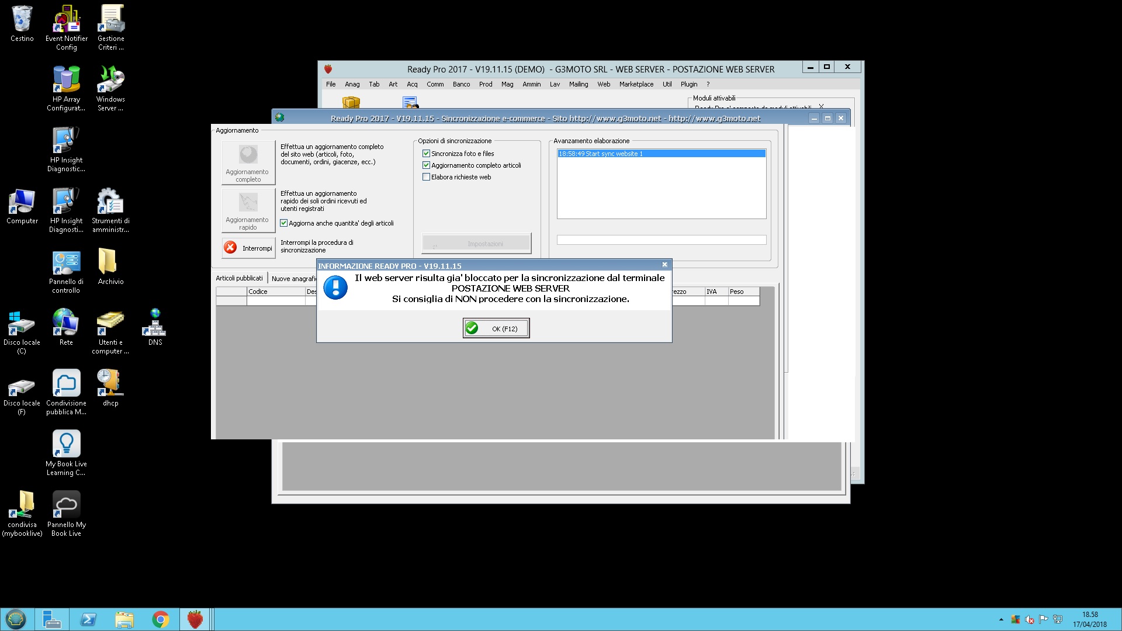
Task: Open Gestione Criteri desktop icon
Action: (111, 28)
